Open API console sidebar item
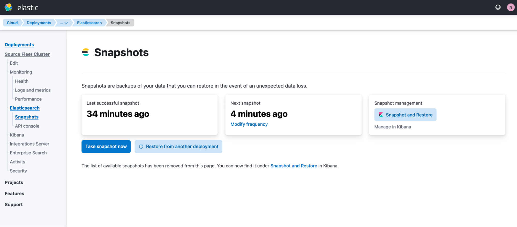This screenshot has width=517, height=227. tap(27, 126)
